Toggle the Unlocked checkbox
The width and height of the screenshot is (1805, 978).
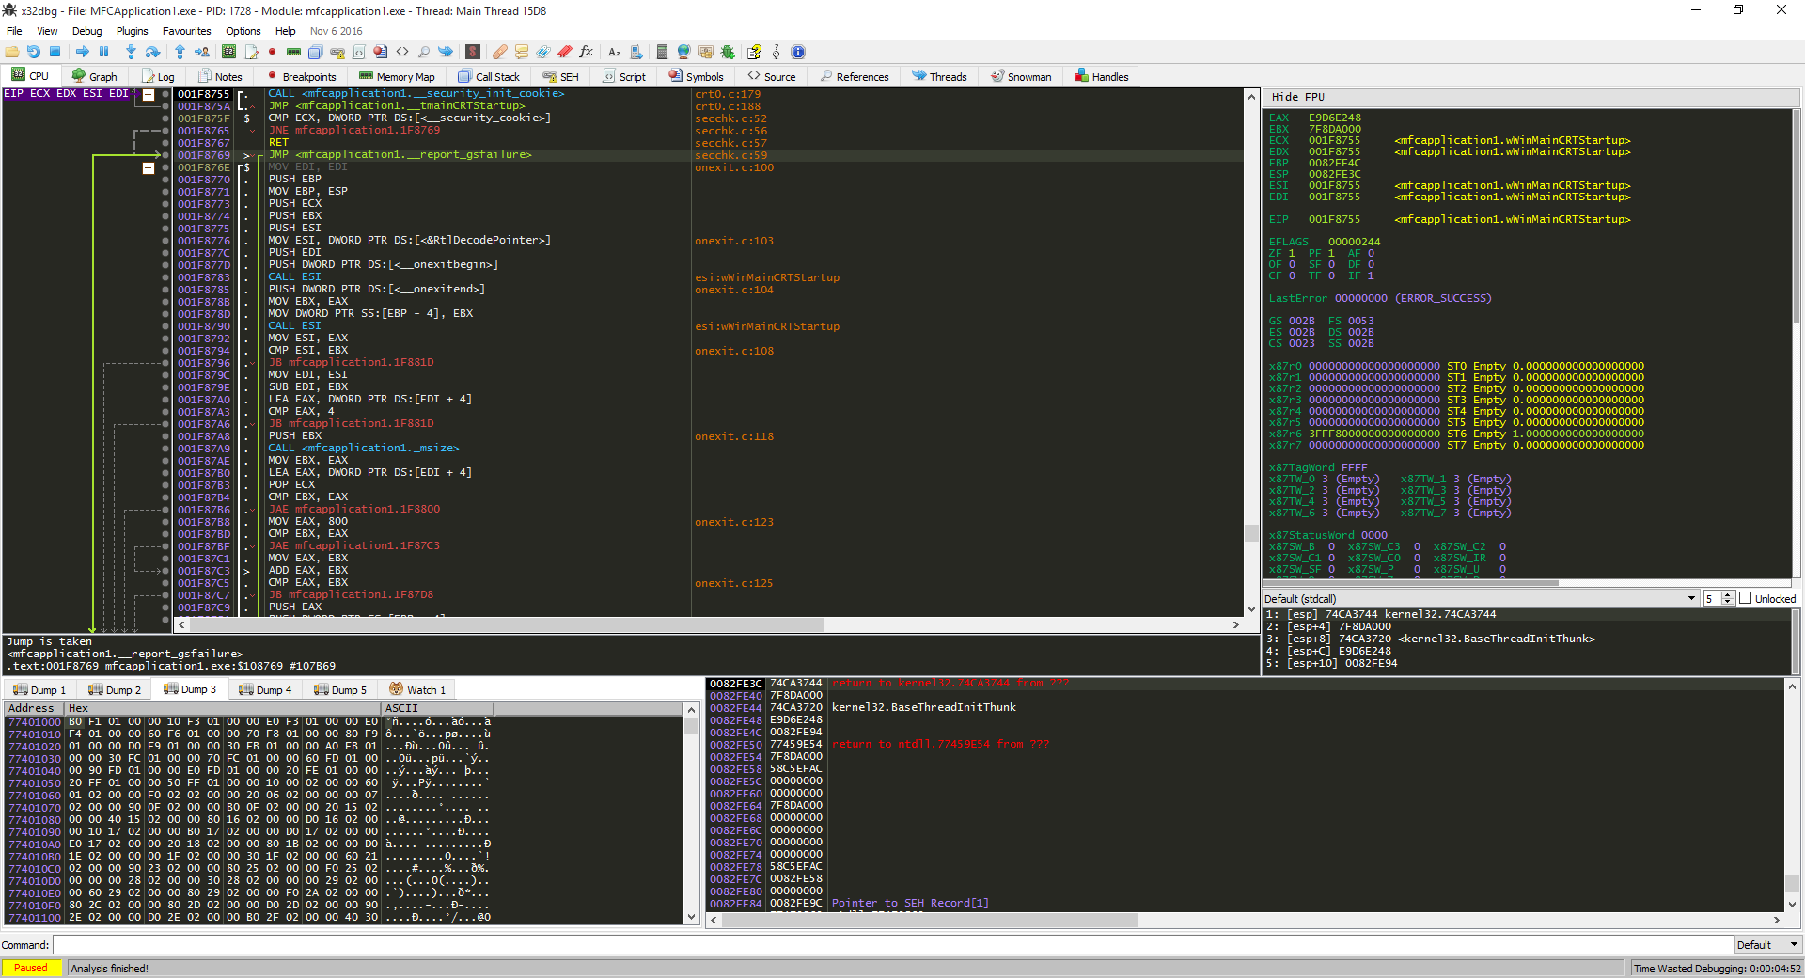1746,598
